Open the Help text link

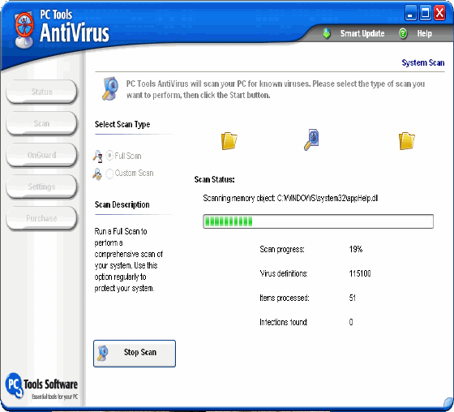(424, 33)
